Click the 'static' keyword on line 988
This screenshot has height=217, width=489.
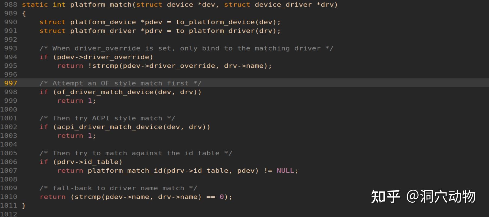[x=35, y=5]
